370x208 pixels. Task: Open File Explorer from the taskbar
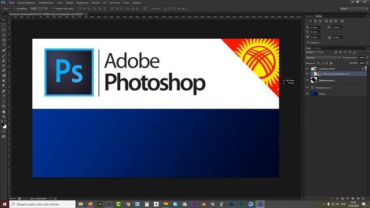coord(81,204)
